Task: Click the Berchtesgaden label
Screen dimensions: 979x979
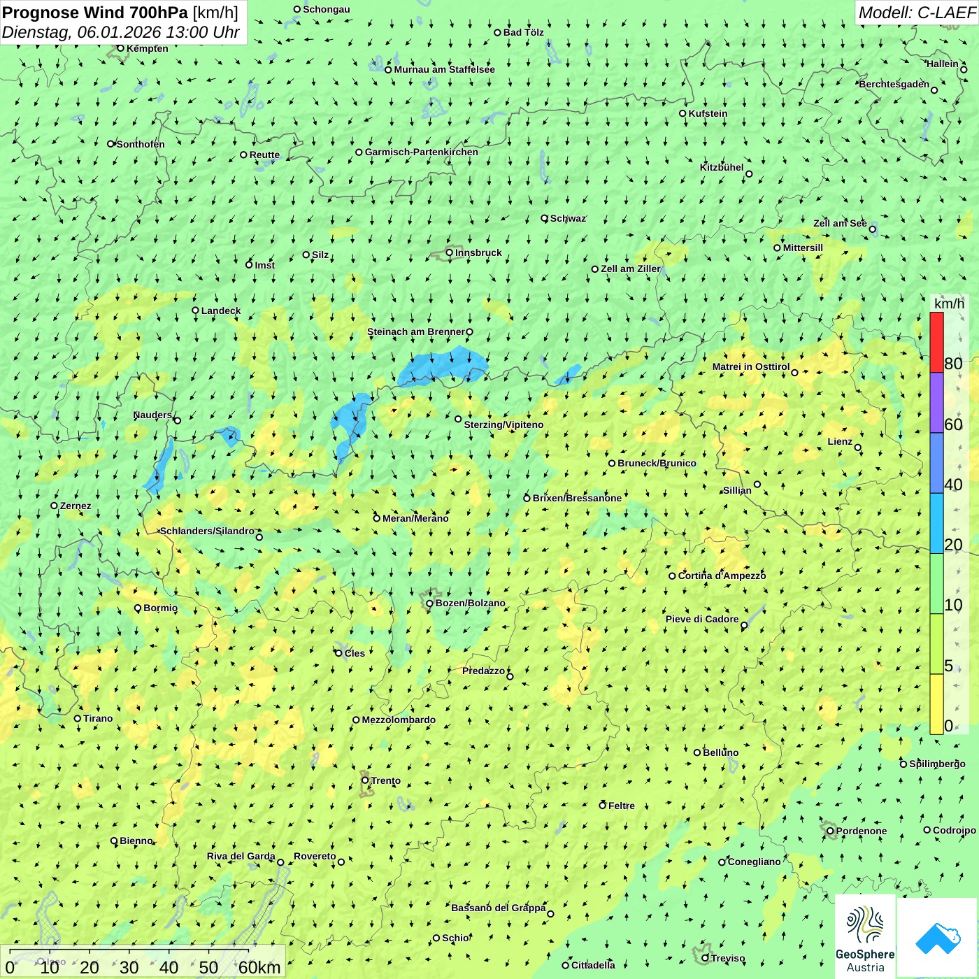Action: tap(894, 84)
